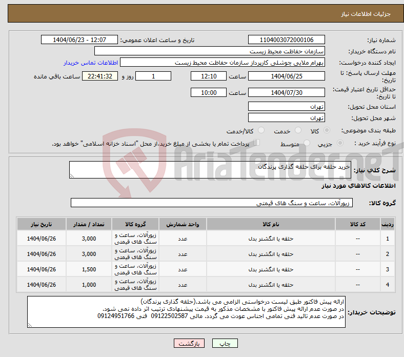Open buyer contact info link
This screenshot has width=404, height=357.
pyautogui.click(x=91, y=63)
